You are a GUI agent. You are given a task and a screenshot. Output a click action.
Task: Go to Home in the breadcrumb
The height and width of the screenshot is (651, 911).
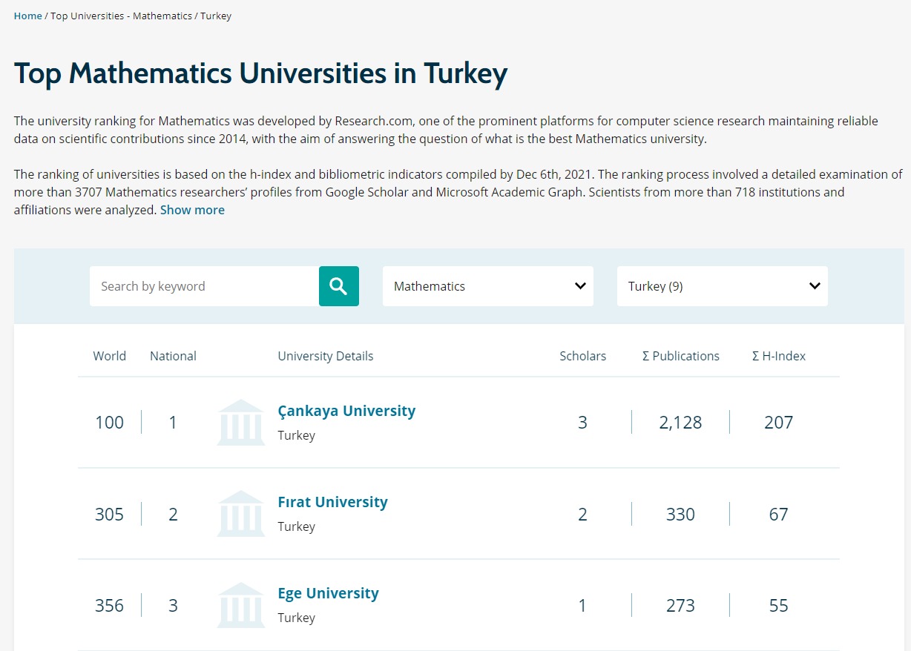(28, 16)
